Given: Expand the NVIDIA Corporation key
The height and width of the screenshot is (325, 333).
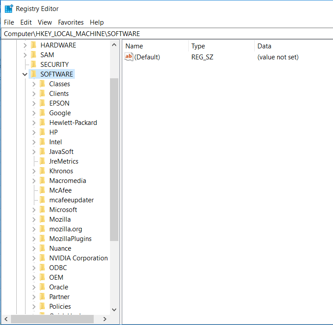Looking at the screenshot, I should pyautogui.click(x=34, y=258).
